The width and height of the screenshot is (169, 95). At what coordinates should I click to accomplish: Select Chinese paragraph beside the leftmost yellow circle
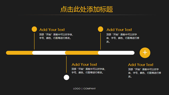coord(56,36)
